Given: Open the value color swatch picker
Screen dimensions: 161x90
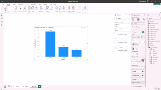Looking at the screenshot, I should tap(134, 49).
